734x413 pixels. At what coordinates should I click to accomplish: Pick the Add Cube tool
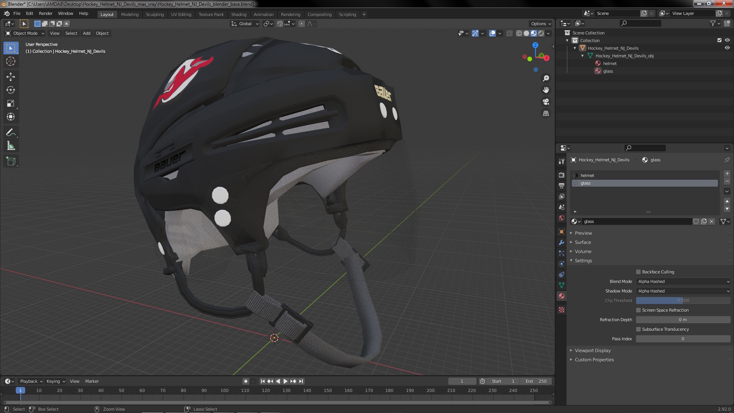point(11,161)
